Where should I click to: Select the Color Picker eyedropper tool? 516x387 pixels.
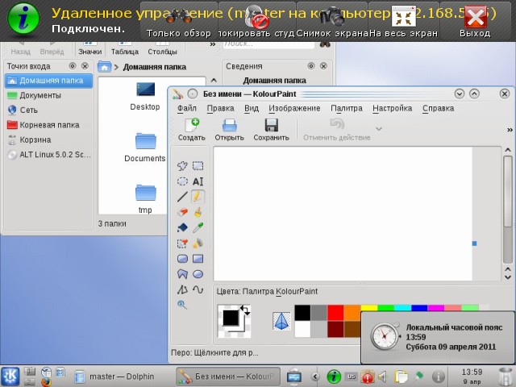click(x=198, y=227)
